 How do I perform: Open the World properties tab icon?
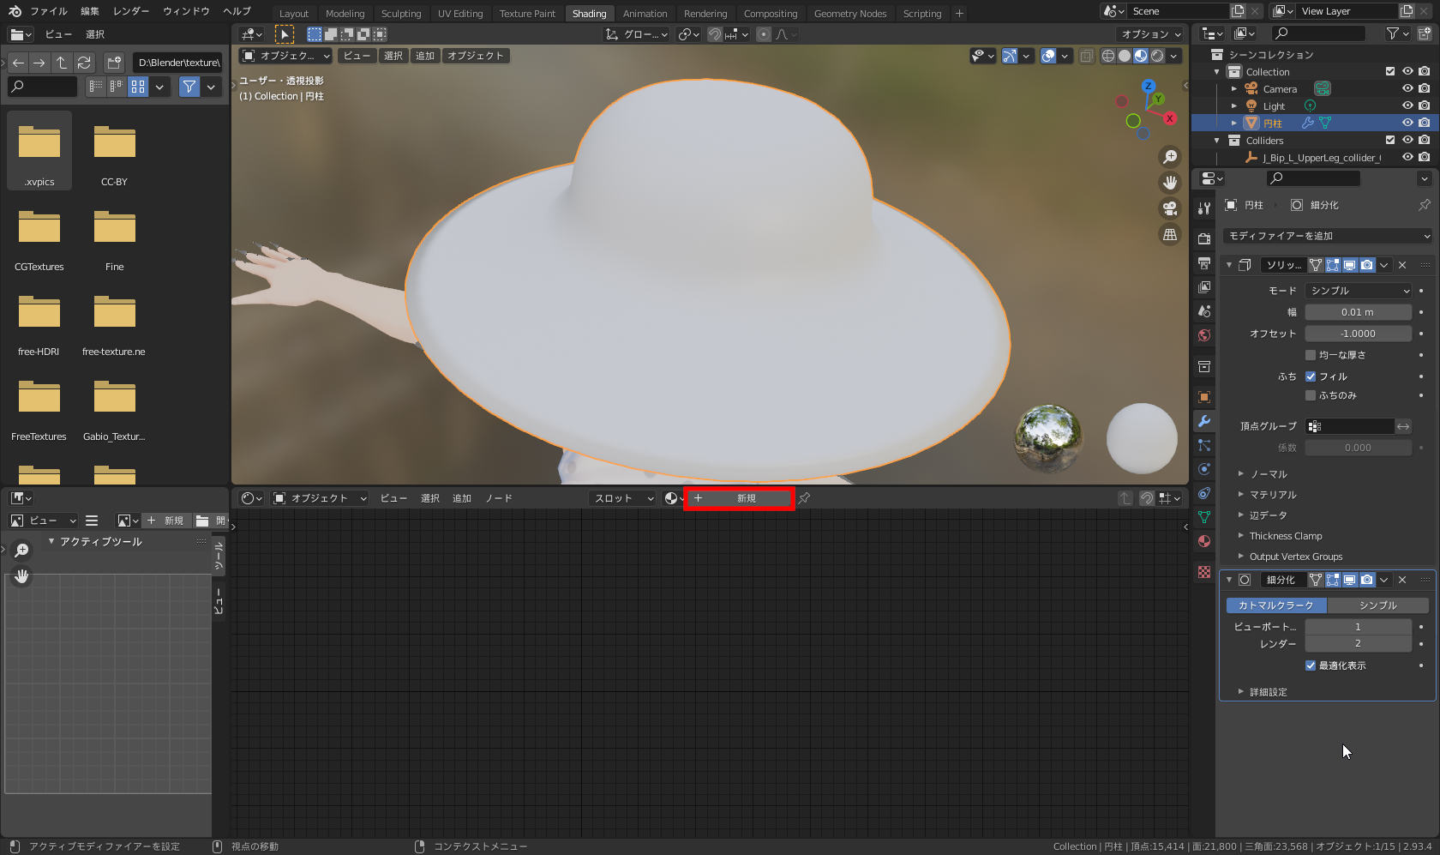click(1204, 335)
